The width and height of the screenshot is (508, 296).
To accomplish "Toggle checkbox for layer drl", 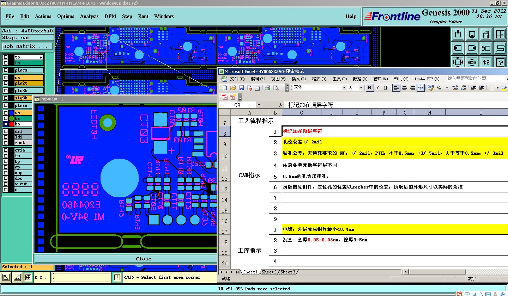I will pyautogui.click(x=6, y=131).
